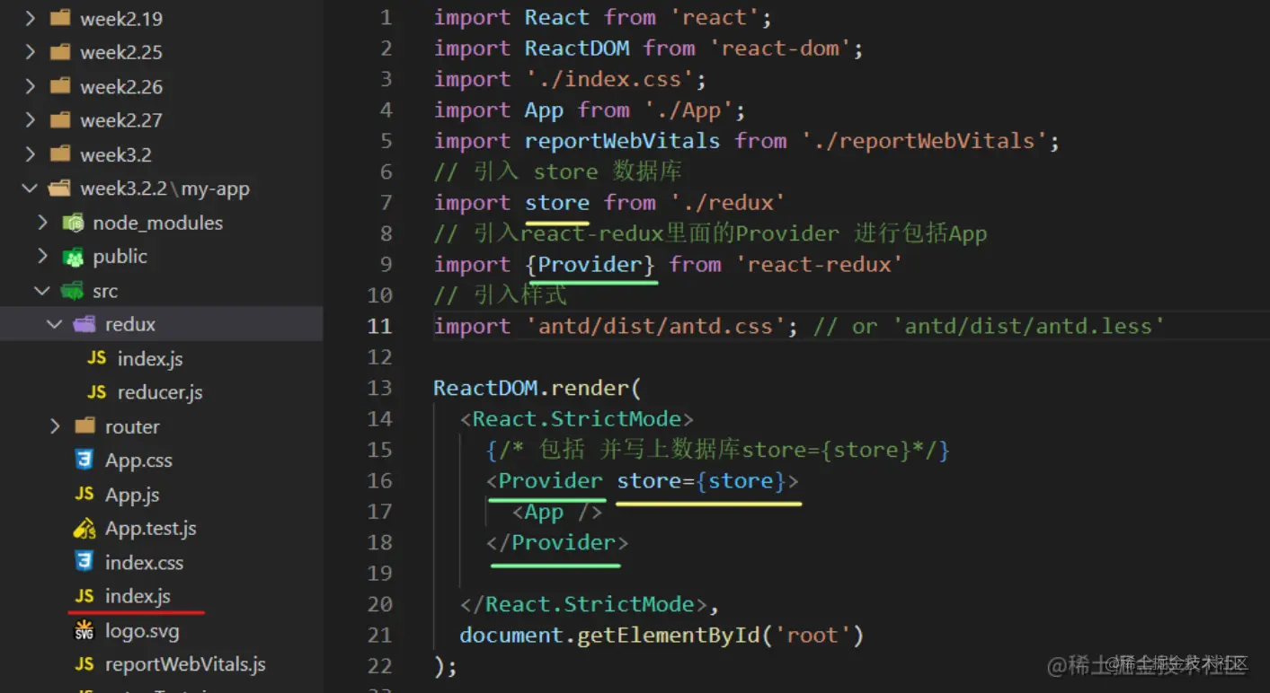Click the week2.19 folder icon

point(60,18)
